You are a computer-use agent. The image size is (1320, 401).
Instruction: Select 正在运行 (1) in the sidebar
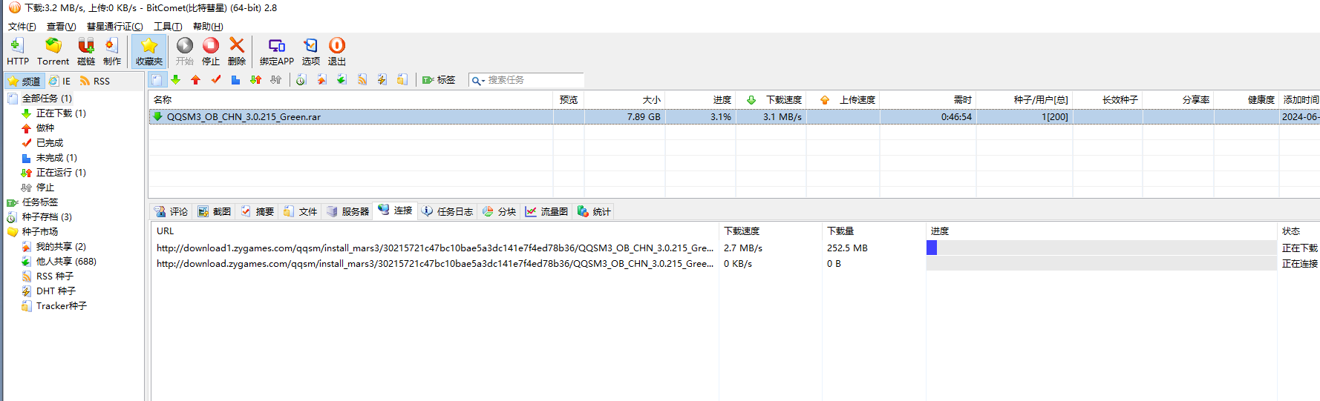pyautogui.click(x=61, y=173)
